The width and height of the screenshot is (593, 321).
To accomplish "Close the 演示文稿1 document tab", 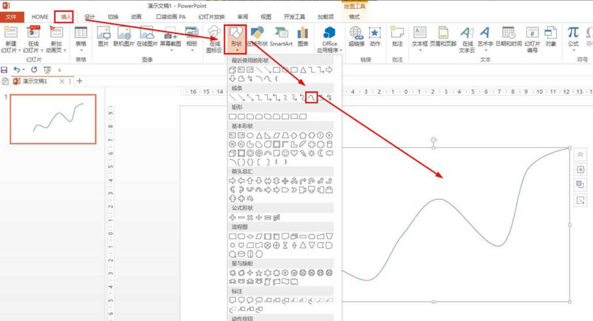I will pos(62,81).
